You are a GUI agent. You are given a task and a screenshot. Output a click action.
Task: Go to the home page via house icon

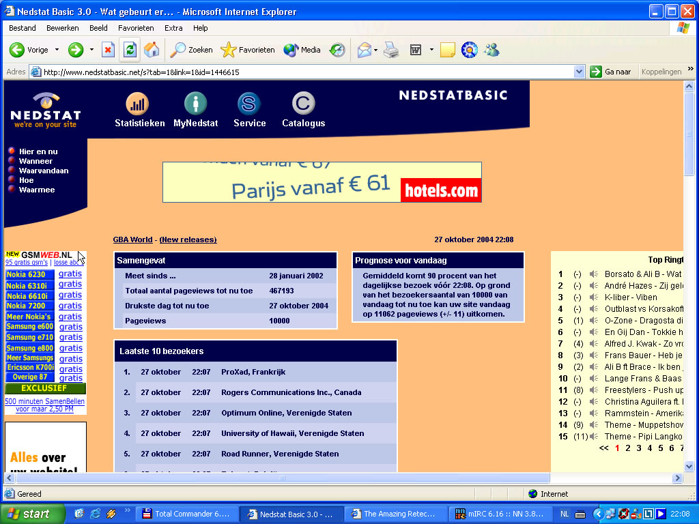pos(152,50)
